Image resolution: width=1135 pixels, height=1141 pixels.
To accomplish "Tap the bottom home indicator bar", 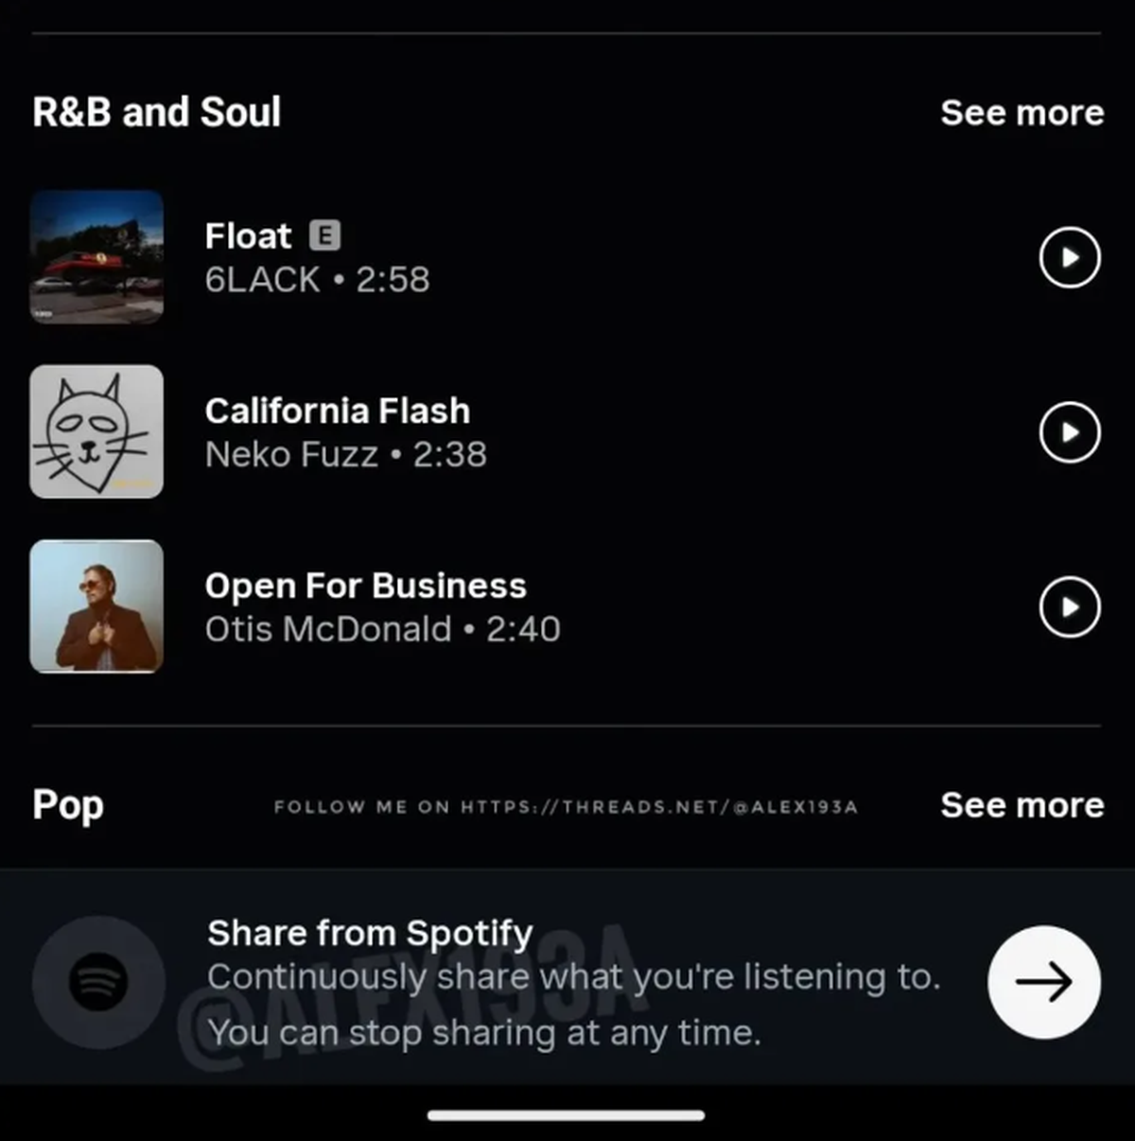I will (566, 1115).
